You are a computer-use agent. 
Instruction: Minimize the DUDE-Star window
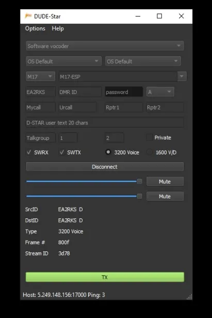138,16
